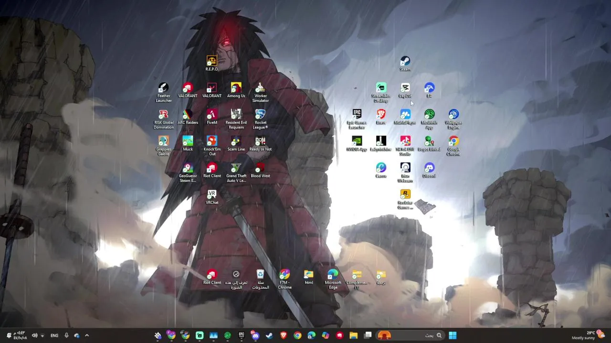Open the Brave browser desktop shortcut
This screenshot has height=343, width=611.
[380, 117]
